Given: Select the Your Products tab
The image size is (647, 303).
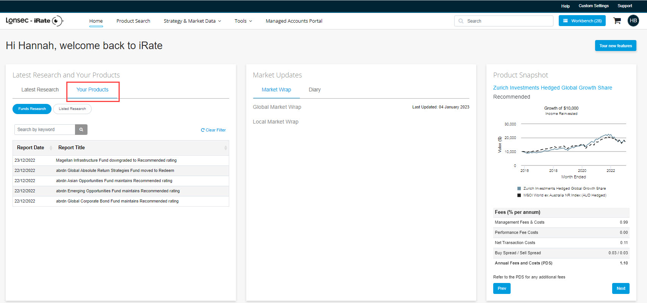Looking at the screenshot, I should 92,90.
